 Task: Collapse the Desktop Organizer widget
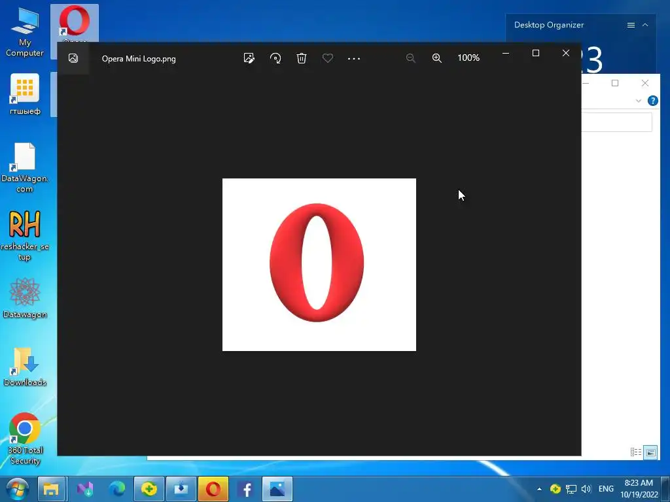click(x=645, y=25)
